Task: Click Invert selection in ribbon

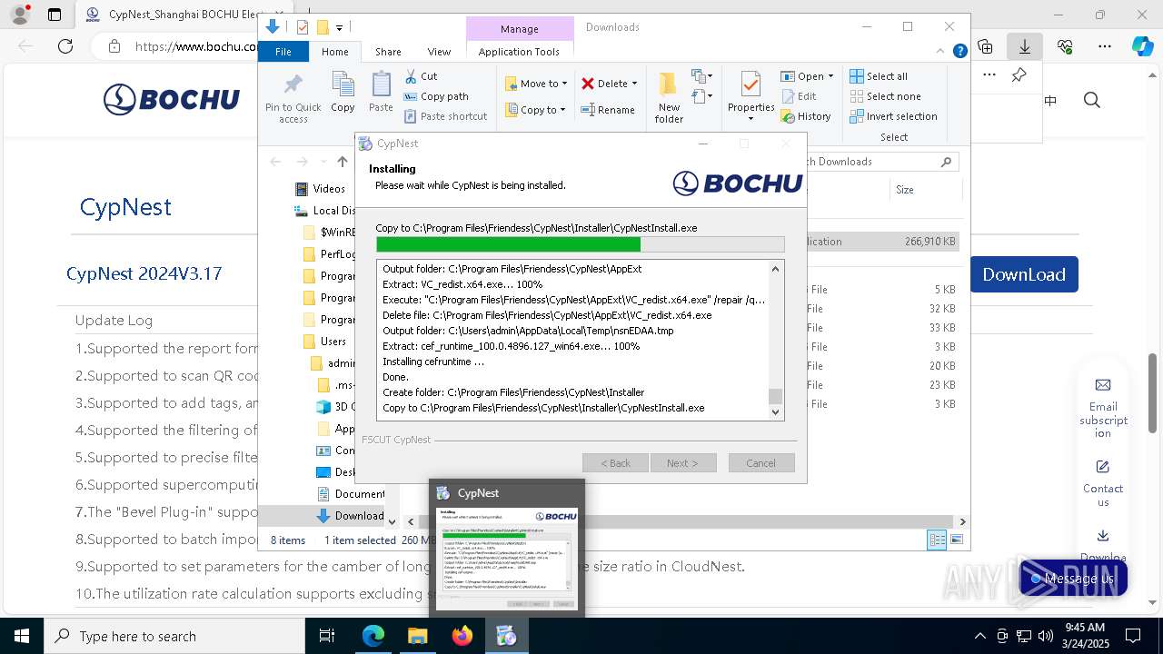Action: pyautogui.click(x=893, y=116)
